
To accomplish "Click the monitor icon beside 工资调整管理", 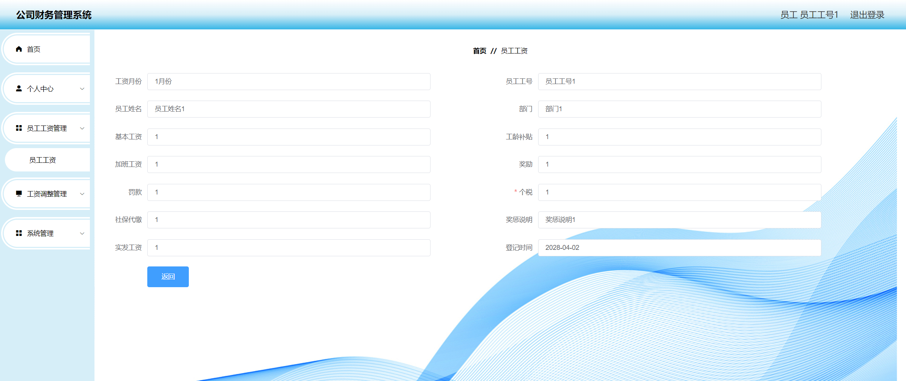I will [19, 194].
